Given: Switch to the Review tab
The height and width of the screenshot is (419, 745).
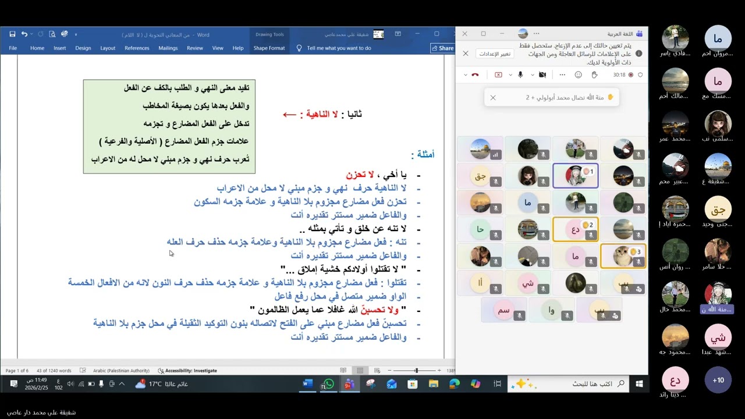Looking at the screenshot, I should pos(195,48).
